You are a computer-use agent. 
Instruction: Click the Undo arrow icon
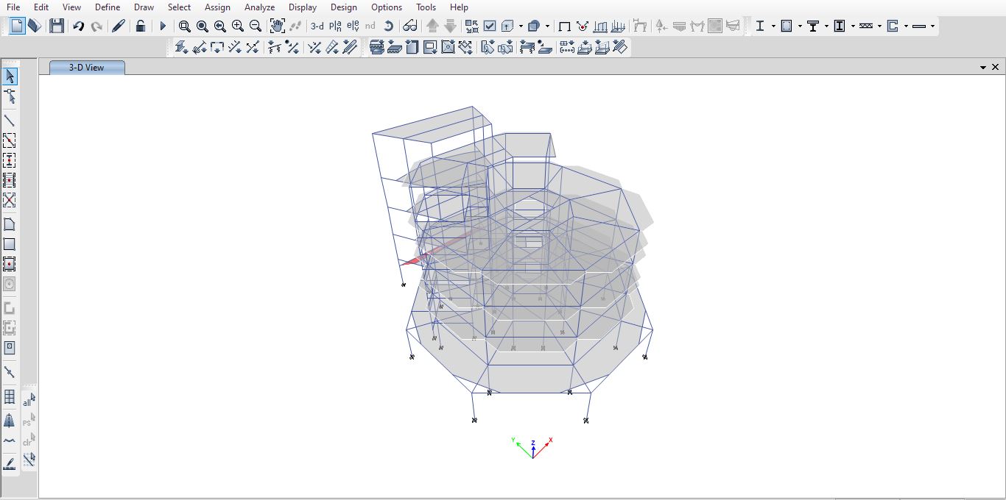78,26
